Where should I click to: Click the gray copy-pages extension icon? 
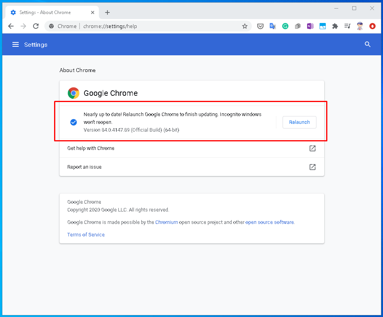(x=297, y=26)
